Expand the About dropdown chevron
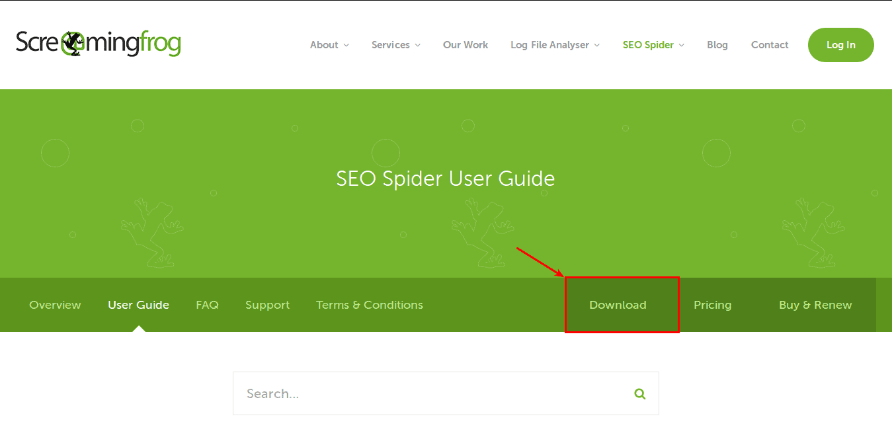The height and width of the screenshot is (443, 892). (346, 45)
